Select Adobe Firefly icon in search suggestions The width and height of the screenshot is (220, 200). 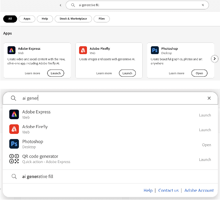[x=14, y=129]
